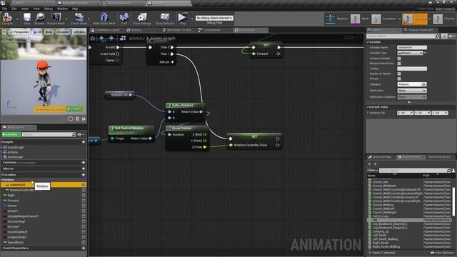
Task: Add a new graph with the plus
Action: [x=84, y=142]
